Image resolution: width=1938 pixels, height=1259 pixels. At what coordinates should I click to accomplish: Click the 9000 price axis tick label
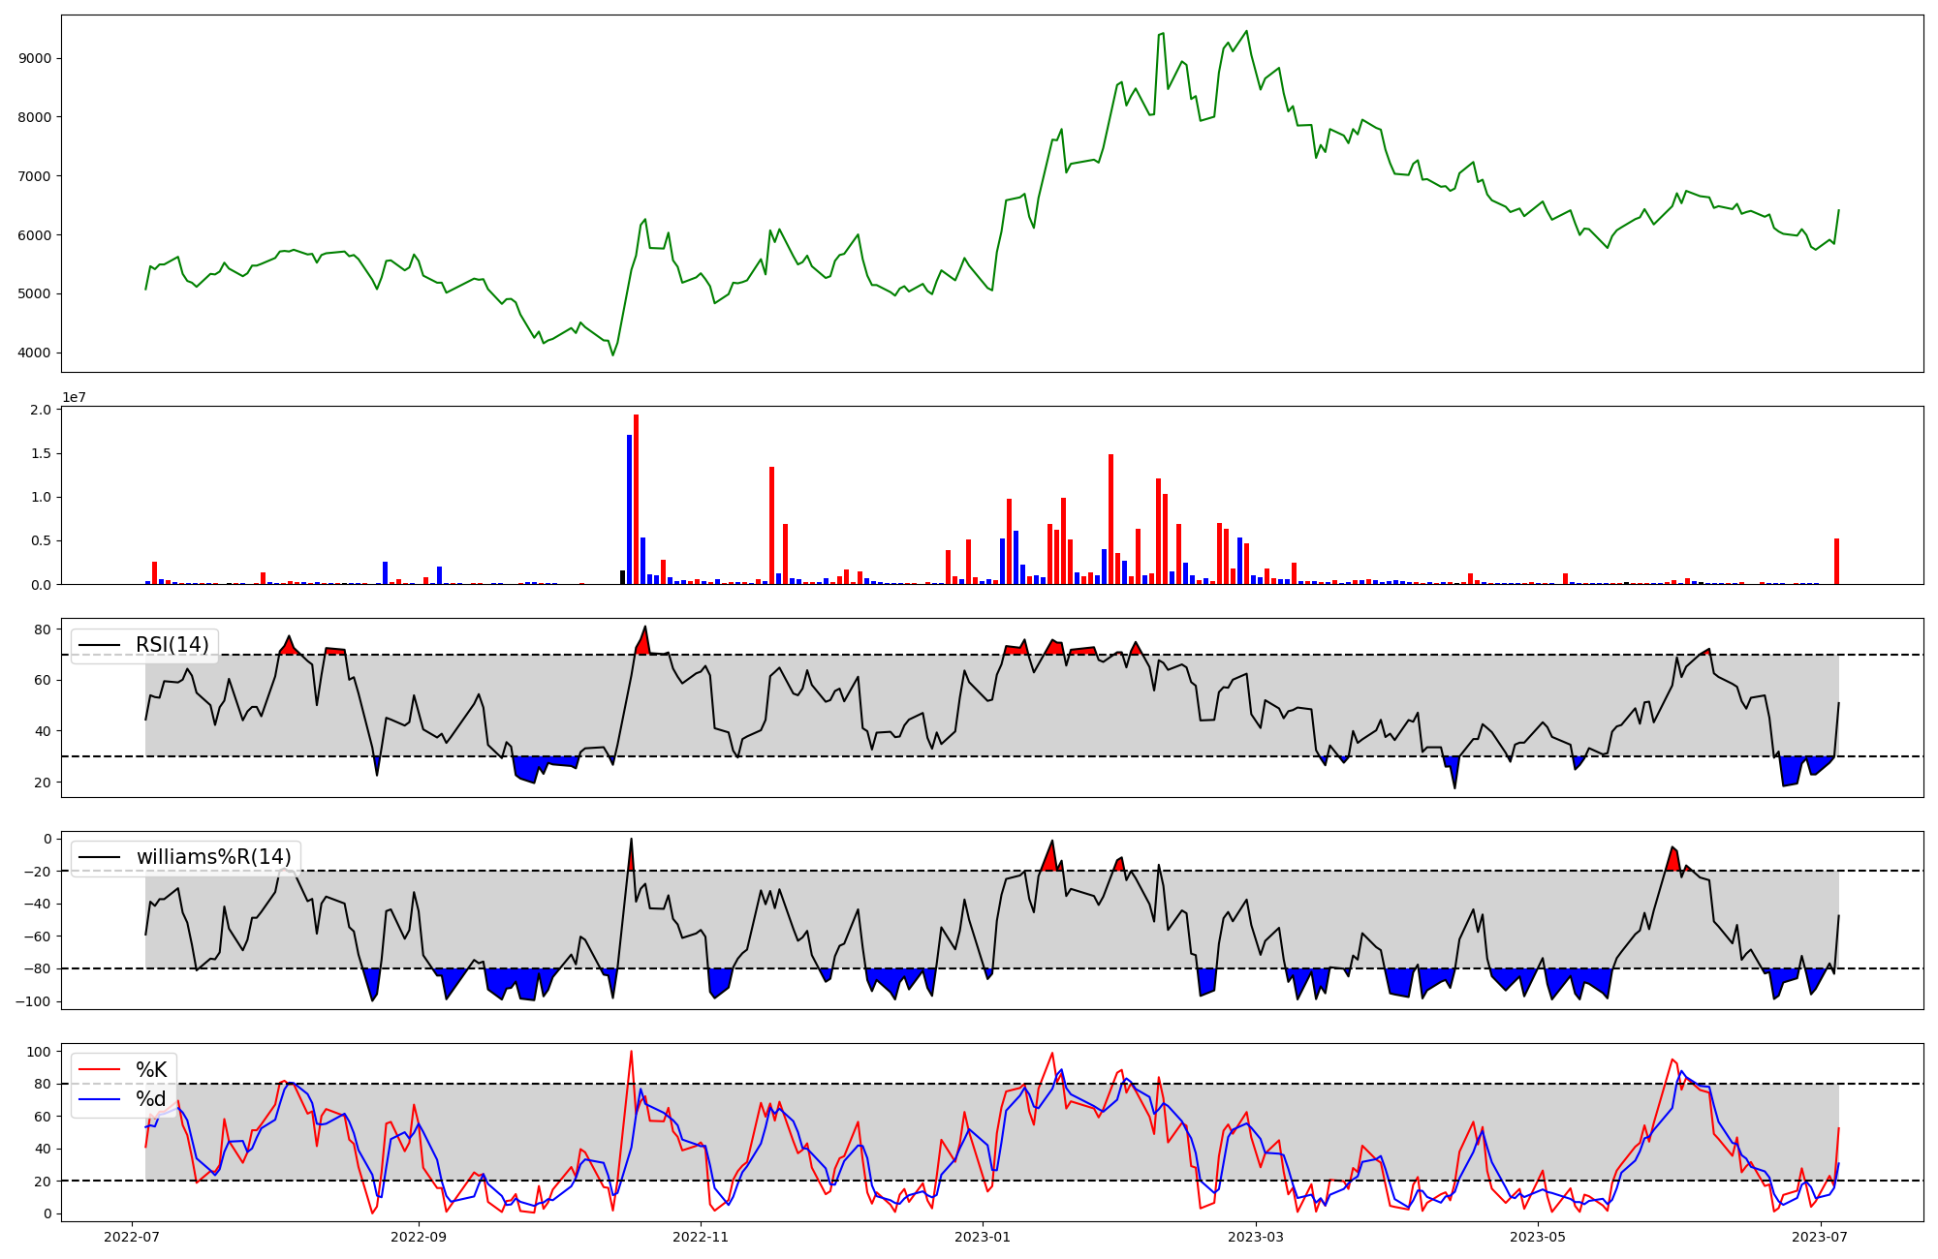click(x=35, y=59)
